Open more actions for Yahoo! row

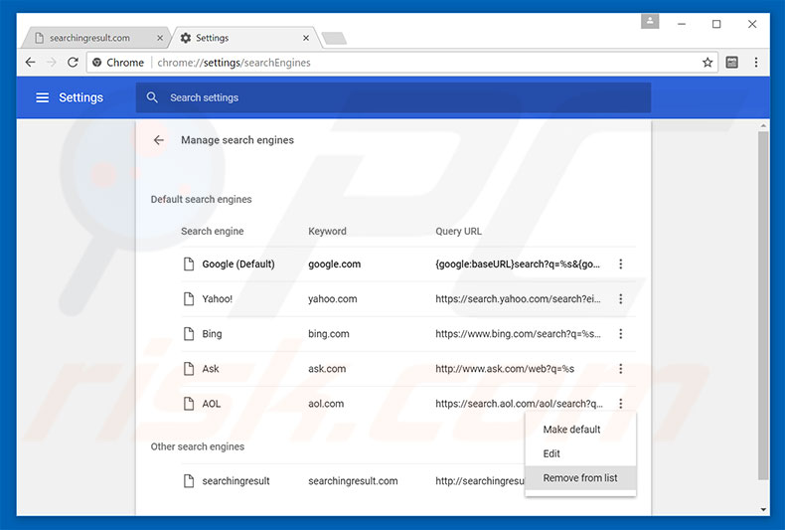coord(620,298)
